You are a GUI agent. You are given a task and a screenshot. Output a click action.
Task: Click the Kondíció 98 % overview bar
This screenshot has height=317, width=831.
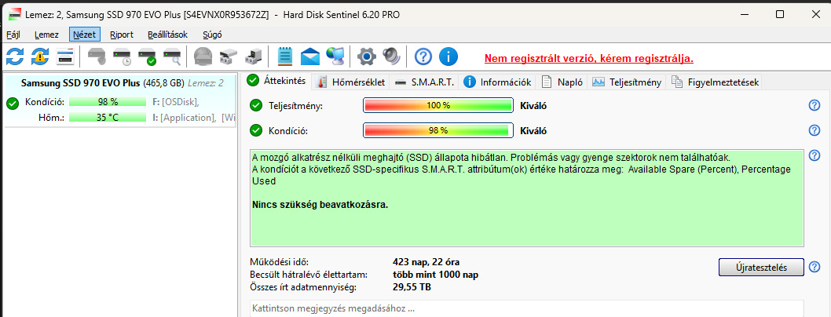coord(438,130)
